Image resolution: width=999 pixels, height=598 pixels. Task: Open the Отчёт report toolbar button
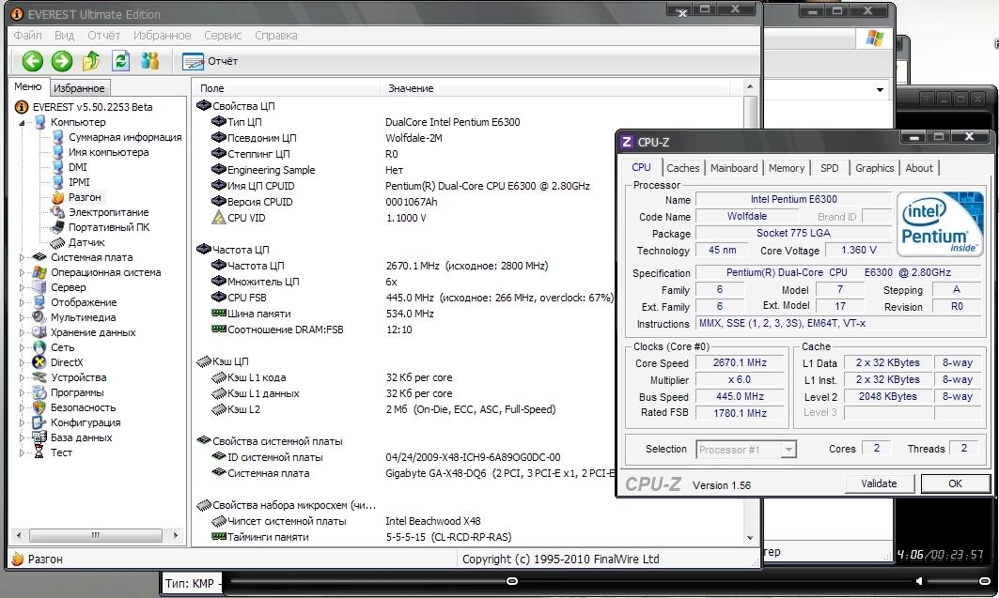pos(211,61)
